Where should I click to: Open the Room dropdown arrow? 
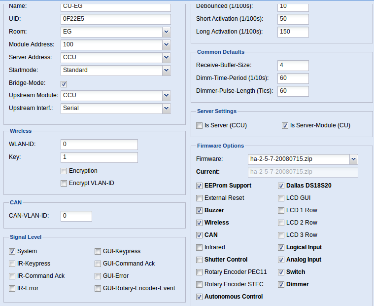click(166, 32)
